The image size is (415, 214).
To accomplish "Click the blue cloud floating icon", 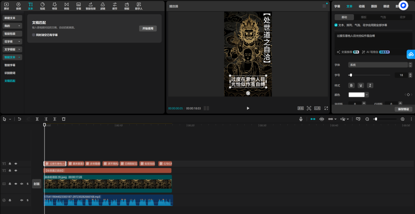I will 411,54.
